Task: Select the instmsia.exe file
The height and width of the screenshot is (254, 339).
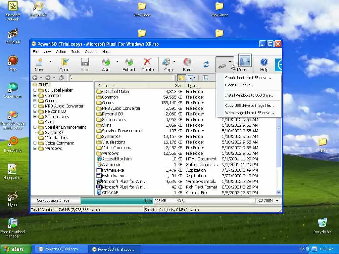Action: [113, 170]
